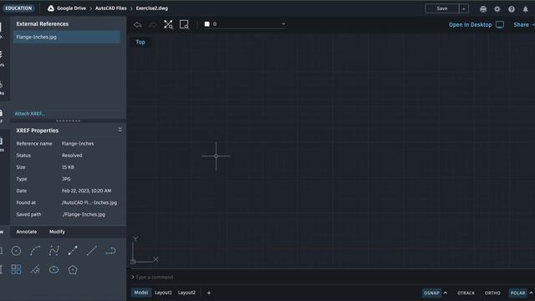This screenshot has width=535, height=301.
Task: Switch to the Annotate tab
Action: 27,232
